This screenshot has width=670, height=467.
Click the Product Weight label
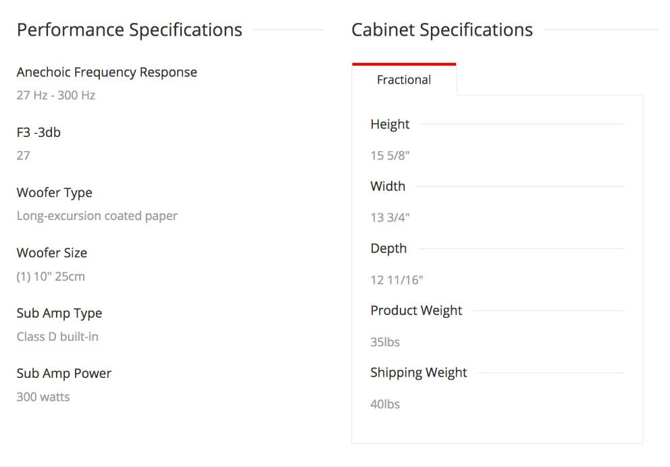(x=416, y=310)
